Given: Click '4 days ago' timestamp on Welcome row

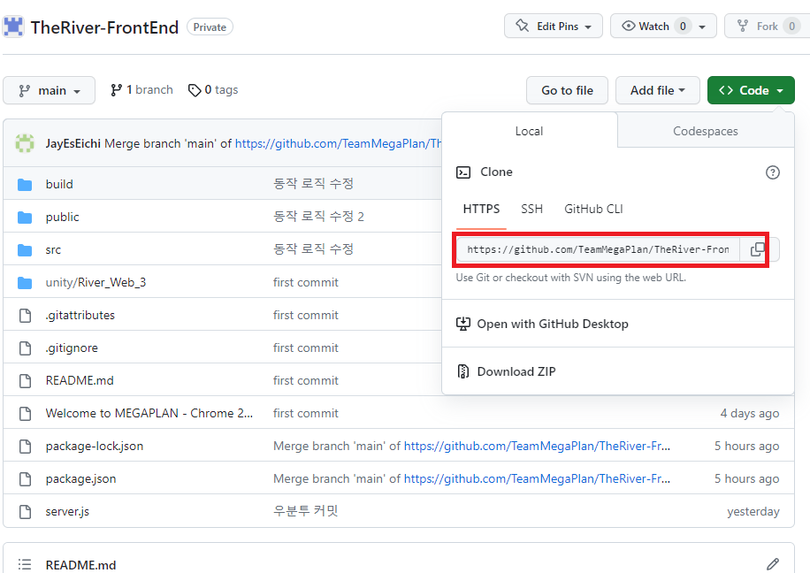Looking at the screenshot, I should [750, 413].
